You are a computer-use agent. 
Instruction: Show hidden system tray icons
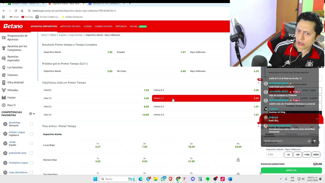[281, 179]
